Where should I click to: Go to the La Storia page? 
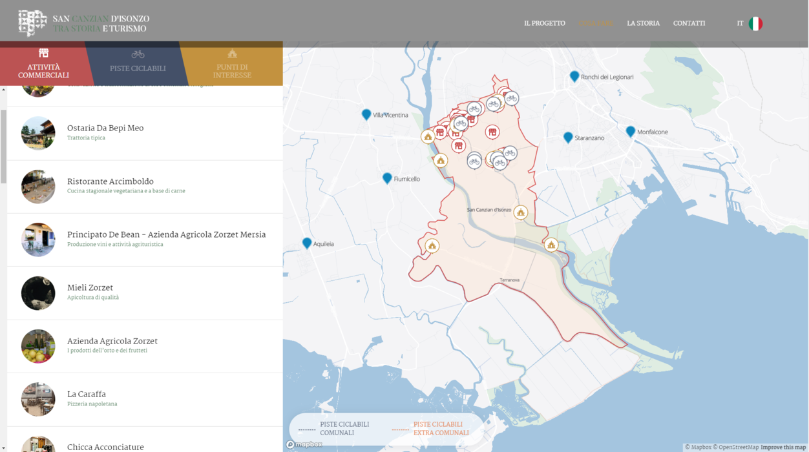[643, 23]
